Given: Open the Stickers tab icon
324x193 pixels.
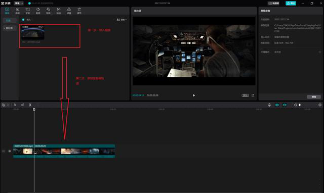Looking at the screenshot, I should tap(38, 11).
